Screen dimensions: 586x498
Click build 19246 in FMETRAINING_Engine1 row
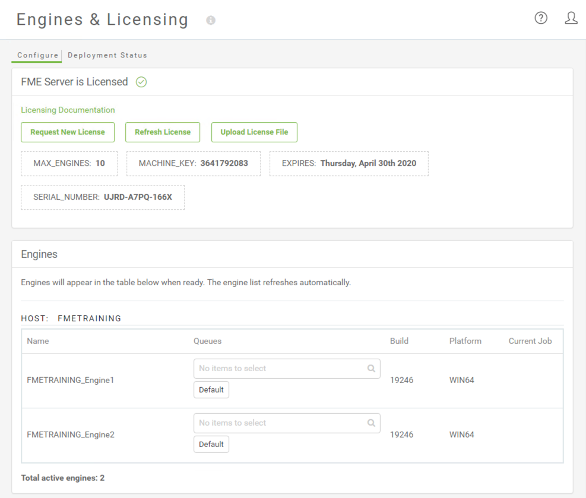click(402, 380)
